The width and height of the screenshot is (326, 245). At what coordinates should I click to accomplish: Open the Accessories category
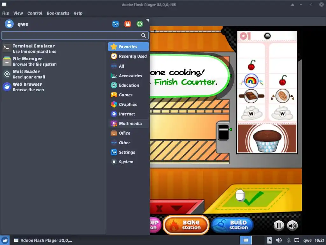pyautogui.click(x=128, y=76)
